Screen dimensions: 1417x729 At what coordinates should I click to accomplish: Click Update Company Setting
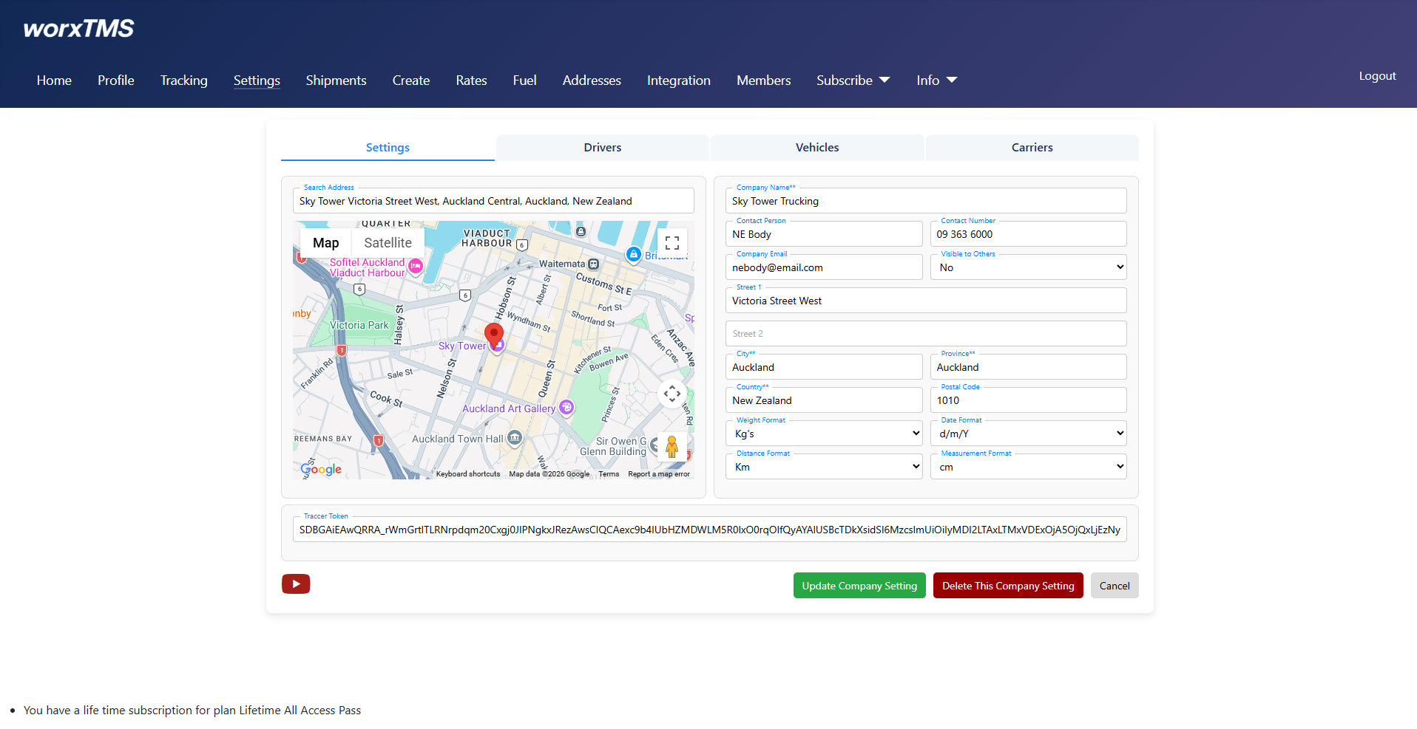pos(859,585)
